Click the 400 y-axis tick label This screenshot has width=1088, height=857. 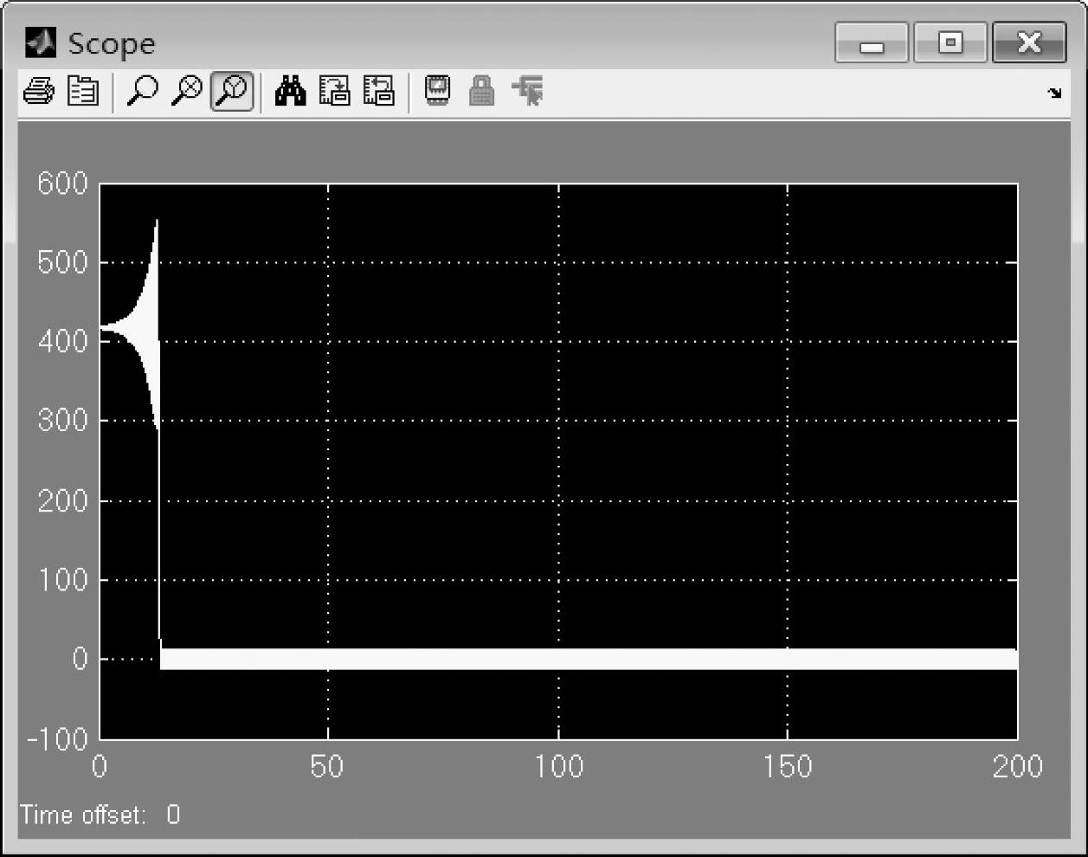62,342
